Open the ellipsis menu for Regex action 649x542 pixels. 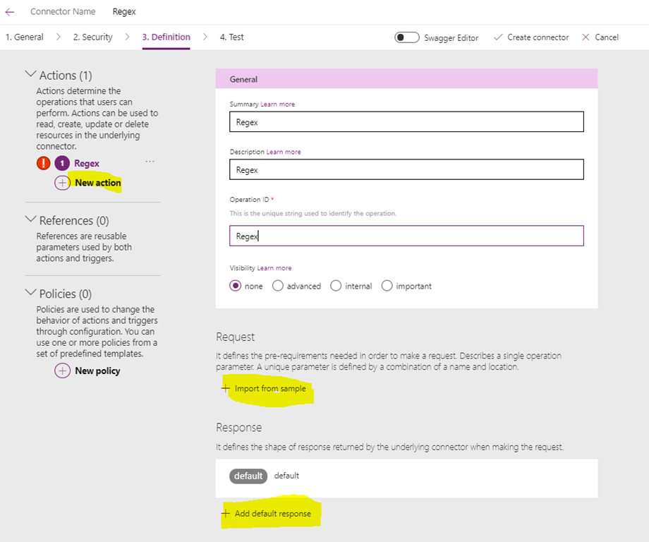[150, 162]
